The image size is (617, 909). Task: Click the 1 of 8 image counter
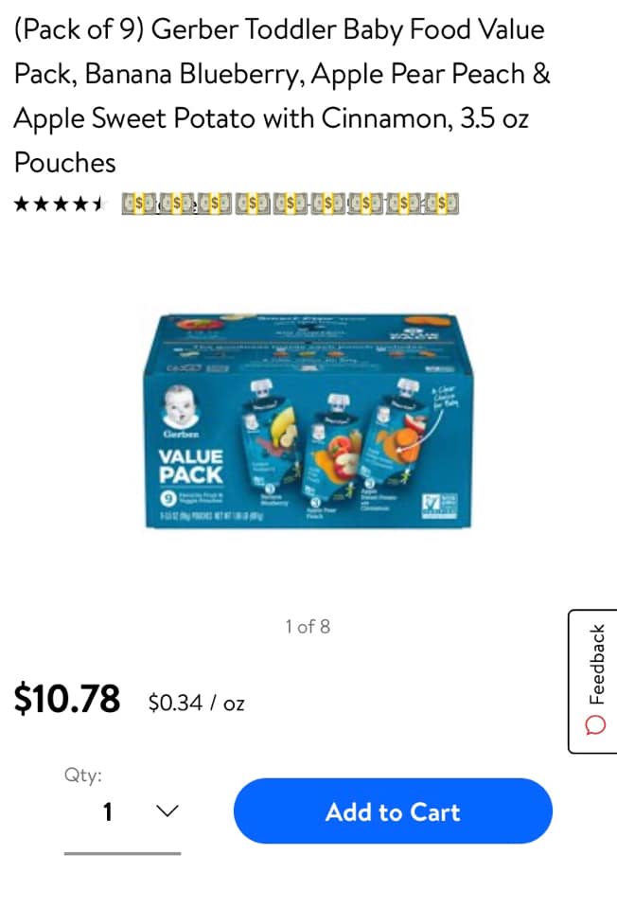pos(308,627)
